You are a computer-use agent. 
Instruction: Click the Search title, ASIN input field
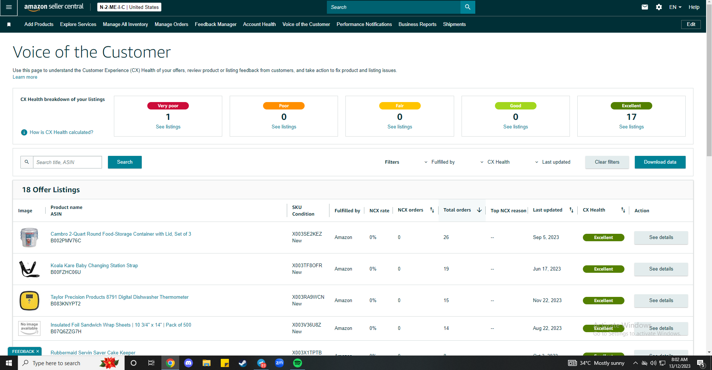click(x=68, y=162)
